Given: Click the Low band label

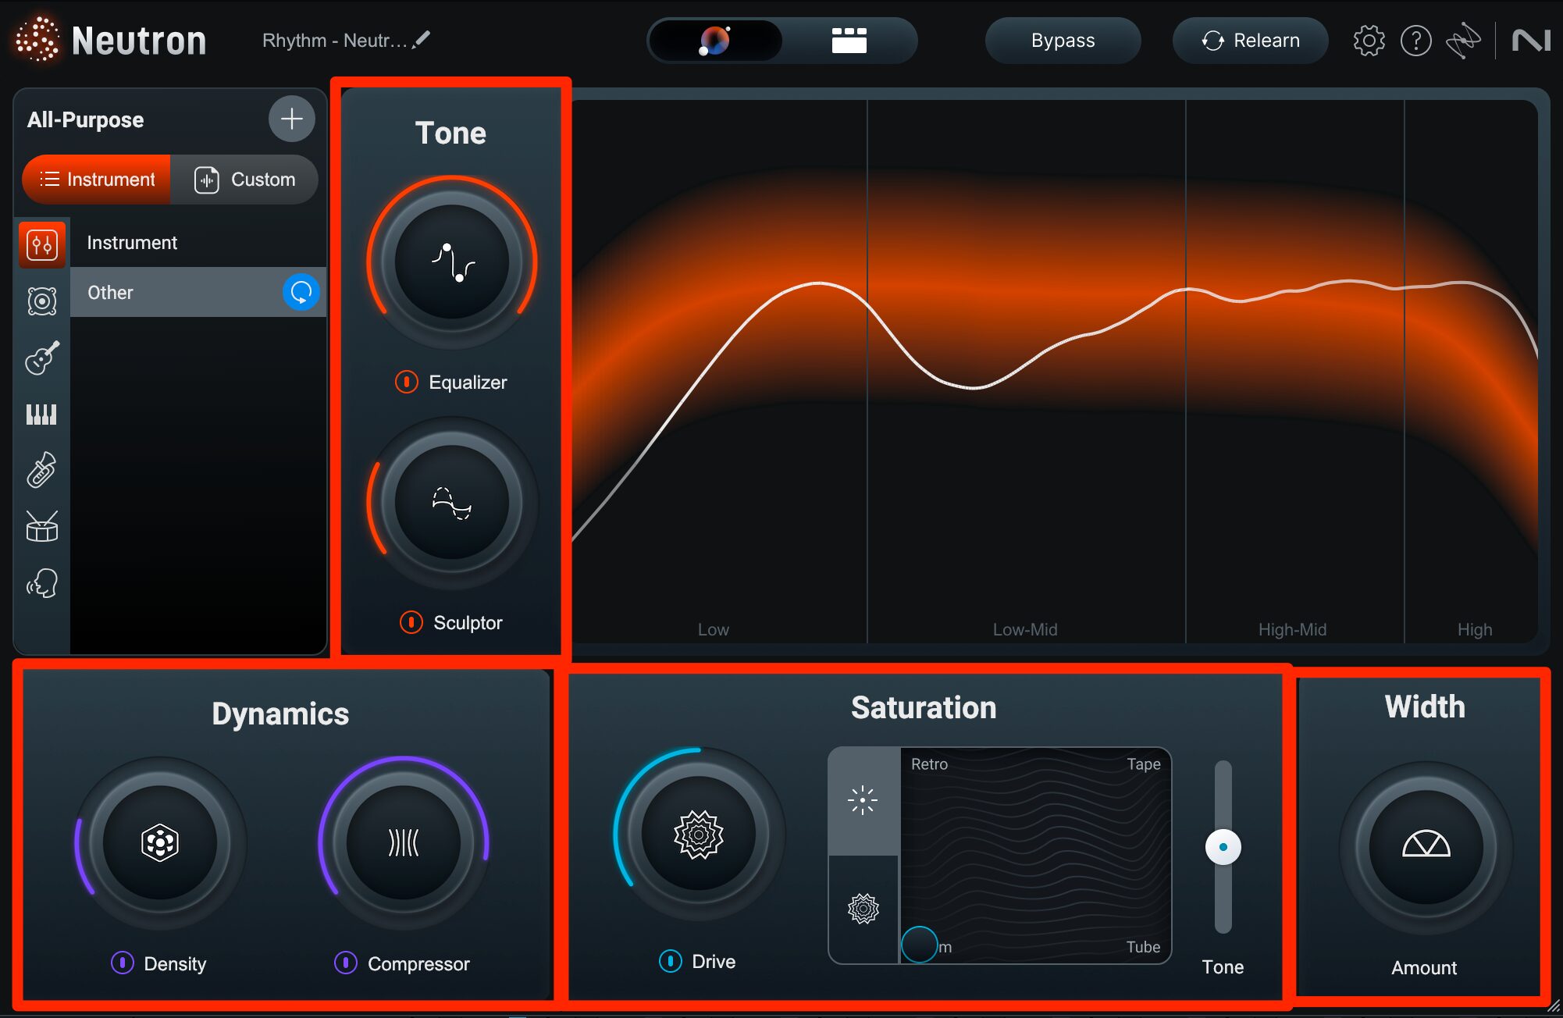Looking at the screenshot, I should click(x=713, y=629).
